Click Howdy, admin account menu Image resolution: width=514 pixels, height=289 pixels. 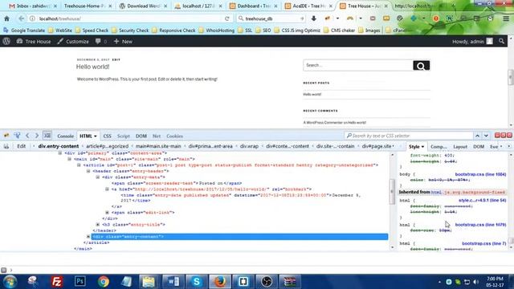[472, 41]
